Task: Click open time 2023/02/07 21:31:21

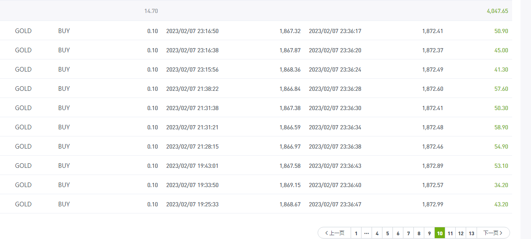Action: pyautogui.click(x=192, y=127)
